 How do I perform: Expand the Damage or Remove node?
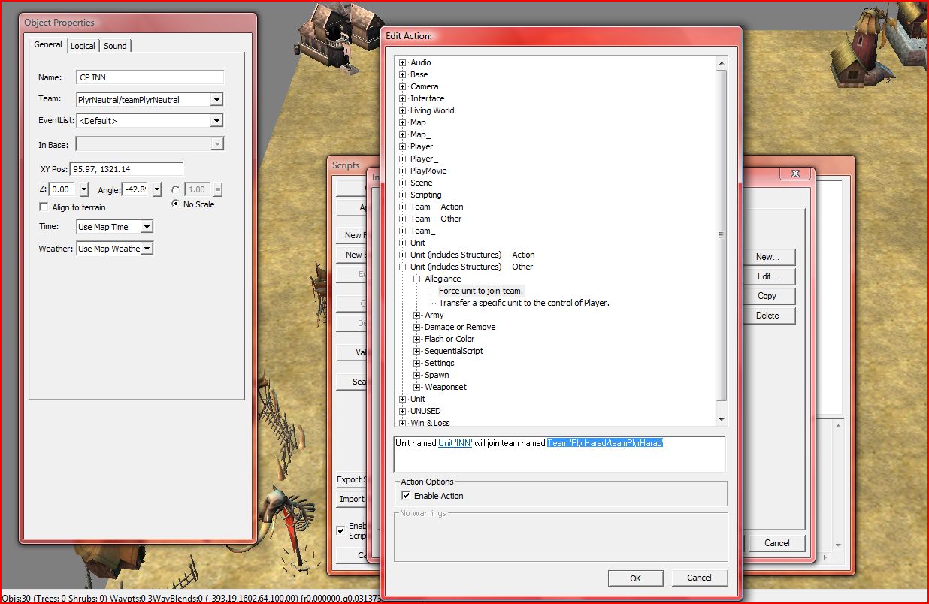click(x=417, y=327)
